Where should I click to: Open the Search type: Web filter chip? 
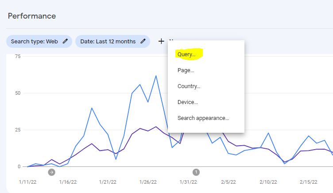[35, 41]
